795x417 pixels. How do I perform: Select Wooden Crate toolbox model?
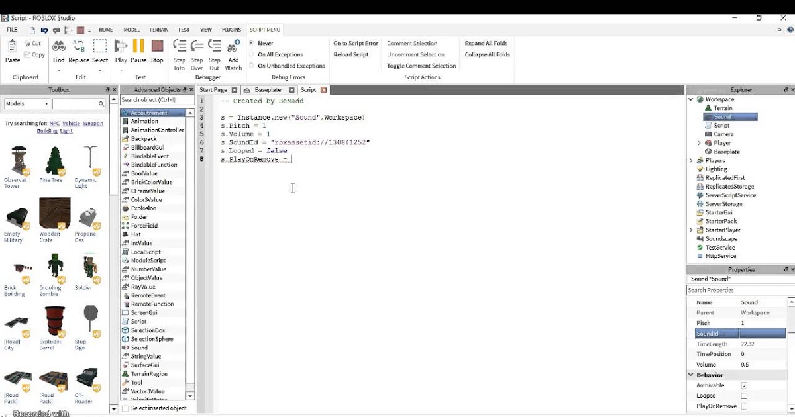pos(54,213)
